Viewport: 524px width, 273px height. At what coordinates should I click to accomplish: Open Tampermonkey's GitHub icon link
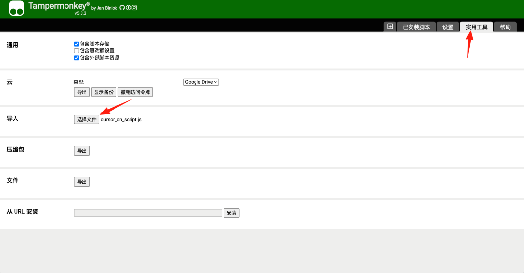pos(122,8)
